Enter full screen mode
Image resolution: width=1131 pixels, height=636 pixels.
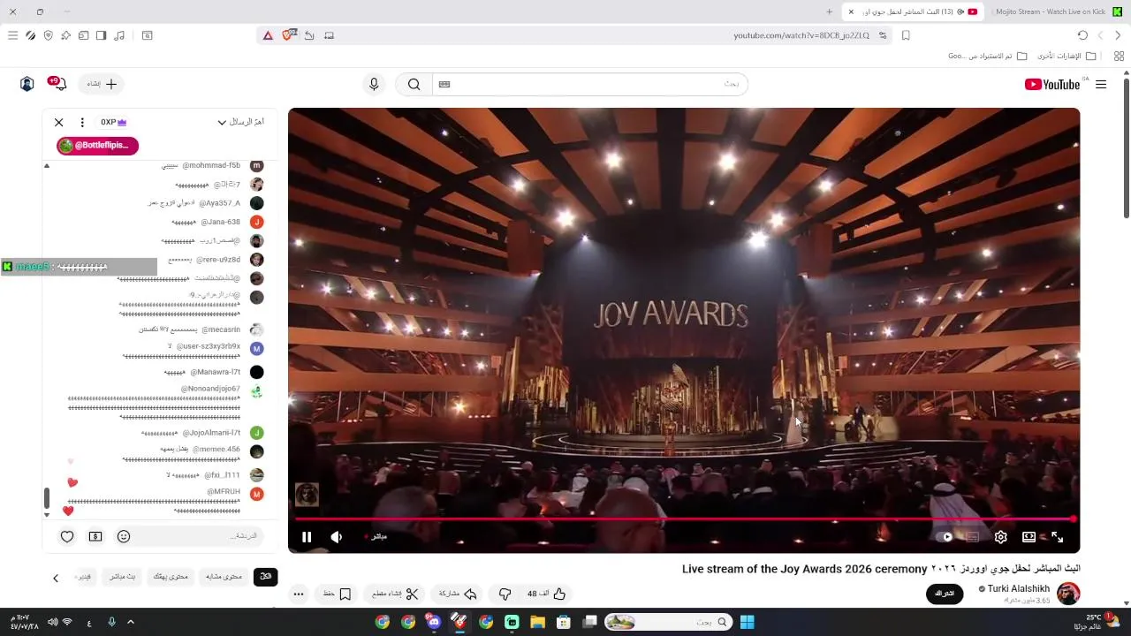click(1058, 537)
